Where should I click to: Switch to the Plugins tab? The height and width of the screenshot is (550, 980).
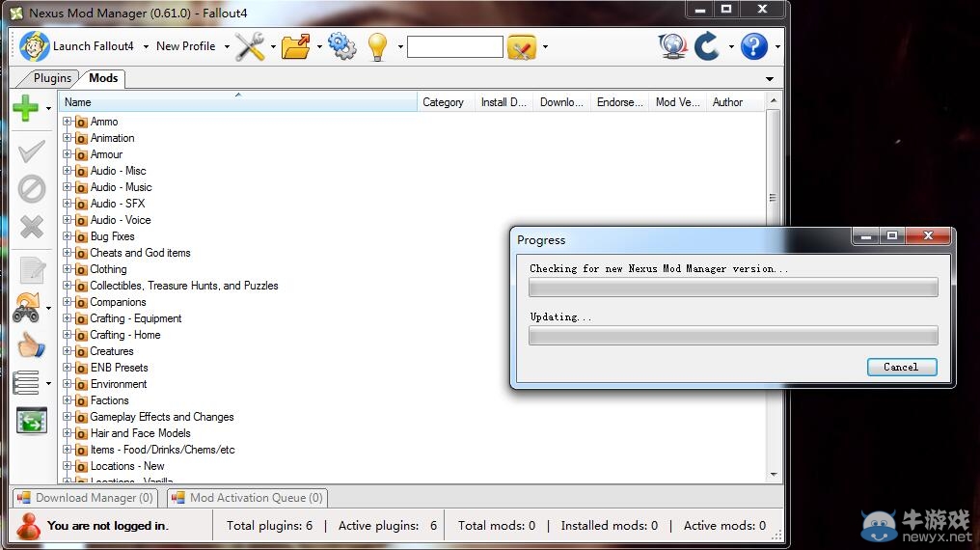point(52,78)
